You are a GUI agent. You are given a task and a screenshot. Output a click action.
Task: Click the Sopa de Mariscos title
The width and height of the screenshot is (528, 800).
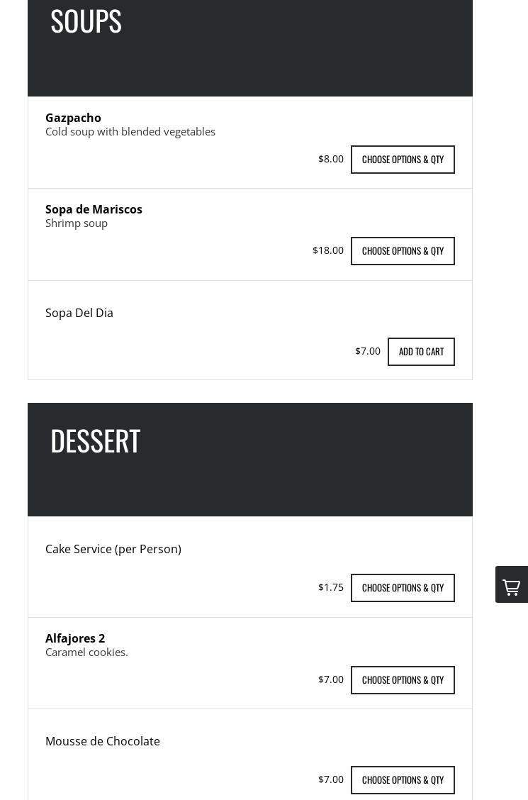[94, 209]
